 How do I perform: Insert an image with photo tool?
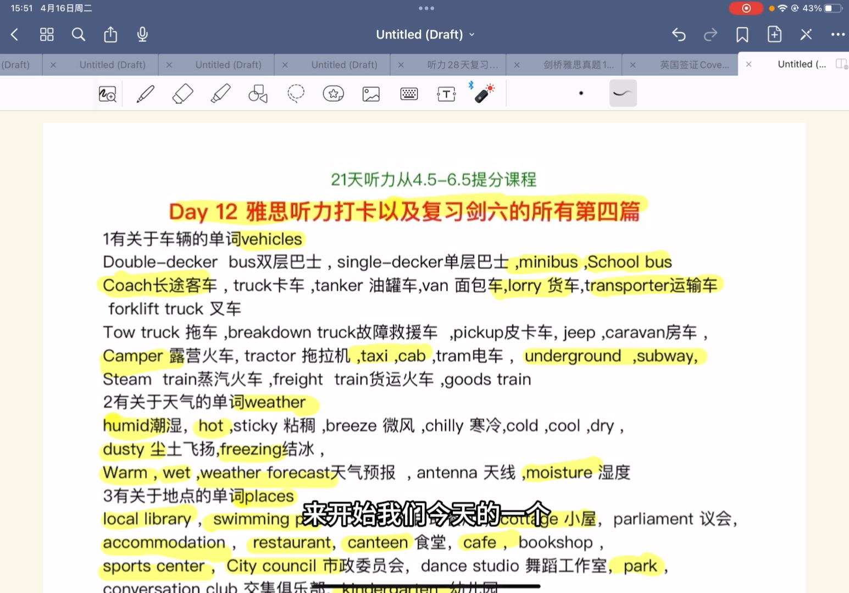371,94
